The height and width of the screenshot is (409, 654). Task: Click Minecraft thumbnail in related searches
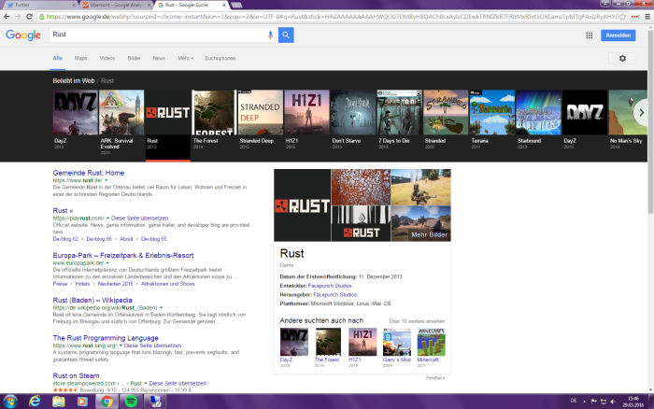click(x=432, y=342)
